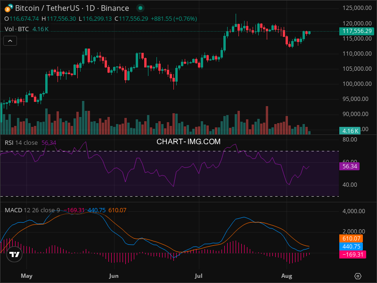Click the 120,000.00 price axis label
Screen dimensions: 377x283
click(x=357, y=23)
